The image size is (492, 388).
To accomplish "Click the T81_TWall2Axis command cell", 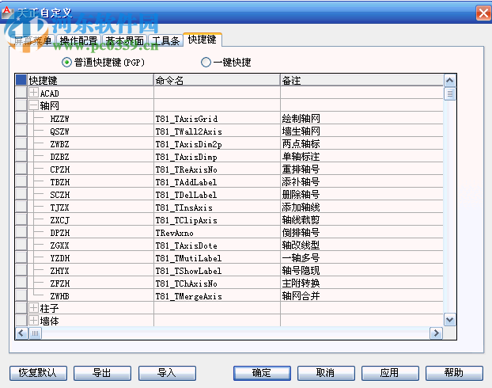I will pos(217,131).
